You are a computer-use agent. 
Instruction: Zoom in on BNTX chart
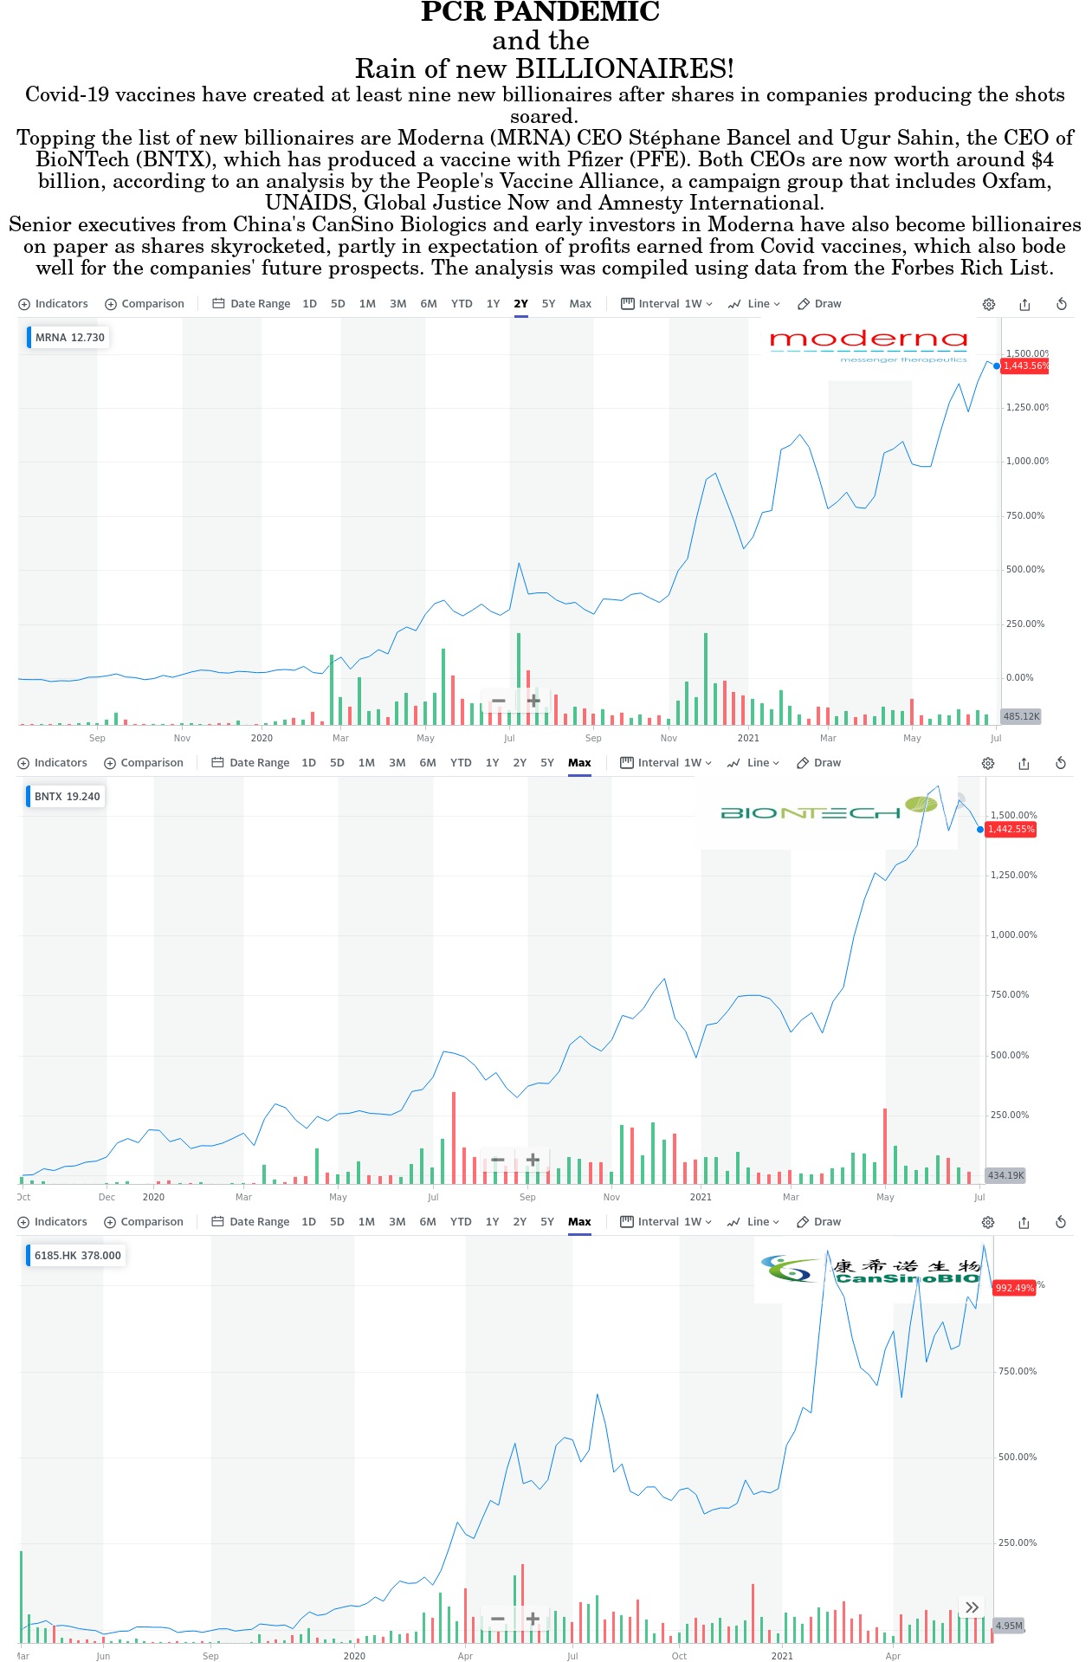[x=533, y=1160]
